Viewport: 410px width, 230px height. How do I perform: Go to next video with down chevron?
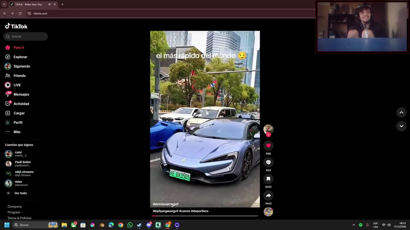[x=401, y=126]
